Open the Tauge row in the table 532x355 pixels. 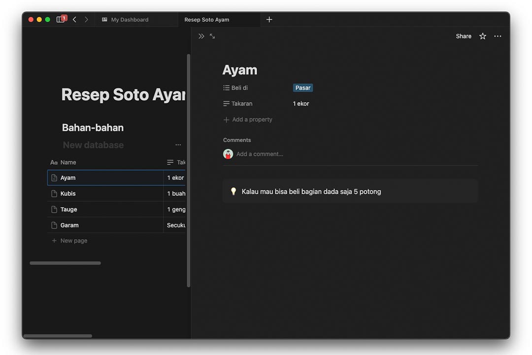[x=68, y=209]
